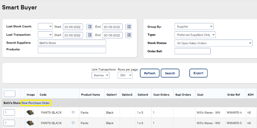Expand the Group By Supplier dropdown

click(x=194, y=26)
